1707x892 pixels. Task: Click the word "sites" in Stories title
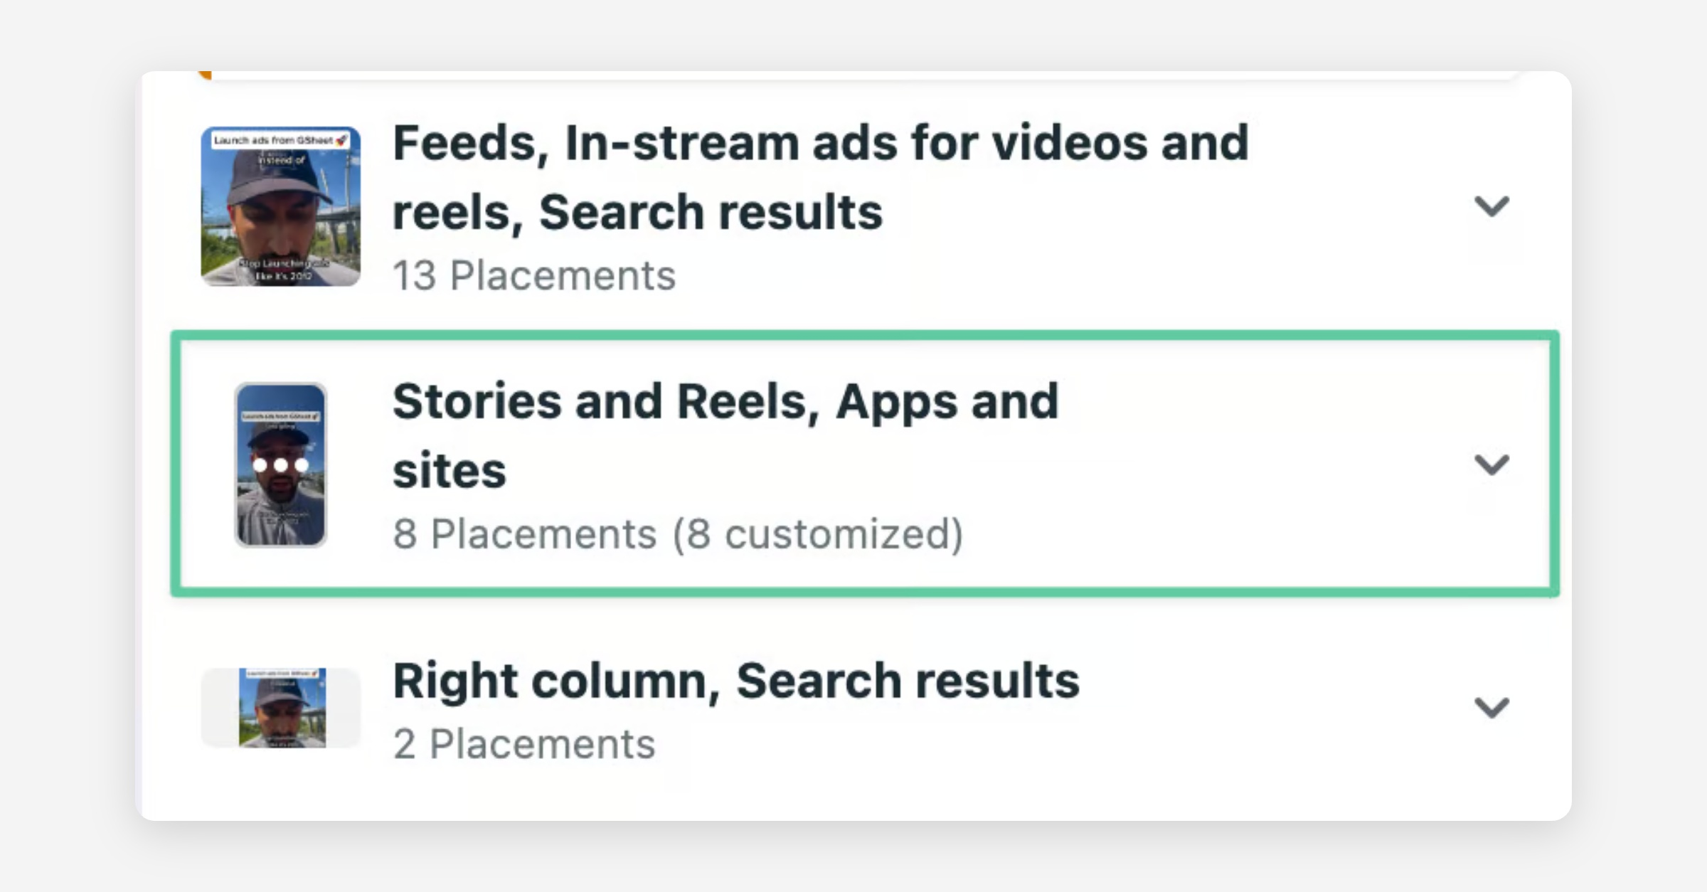pos(449,472)
